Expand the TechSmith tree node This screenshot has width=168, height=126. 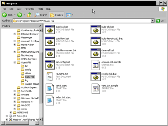(x=14, y=91)
